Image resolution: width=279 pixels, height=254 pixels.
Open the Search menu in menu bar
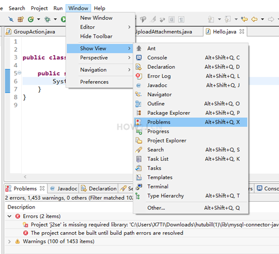[x=17, y=8]
